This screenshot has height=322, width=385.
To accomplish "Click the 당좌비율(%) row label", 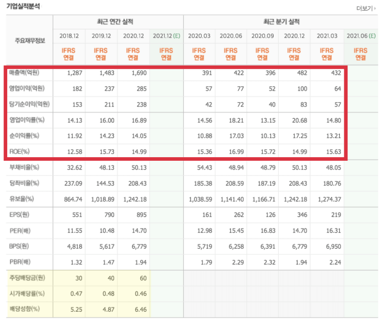I will pos(24,183).
